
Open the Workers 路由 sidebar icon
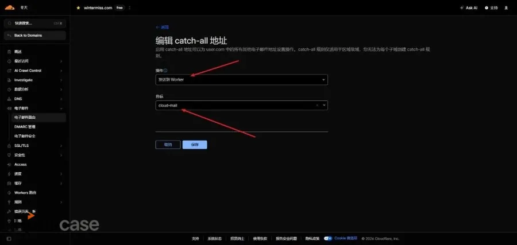click(x=9, y=193)
